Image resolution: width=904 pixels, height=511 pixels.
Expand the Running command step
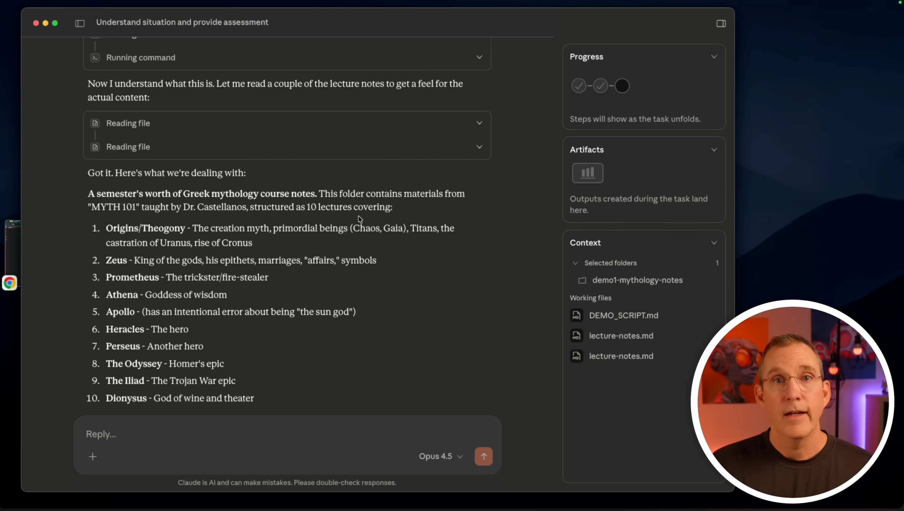click(x=479, y=57)
